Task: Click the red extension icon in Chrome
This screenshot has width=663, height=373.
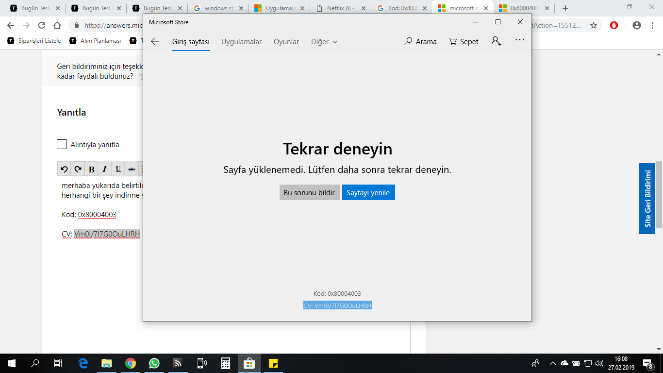Action: click(x=614, y=25)
